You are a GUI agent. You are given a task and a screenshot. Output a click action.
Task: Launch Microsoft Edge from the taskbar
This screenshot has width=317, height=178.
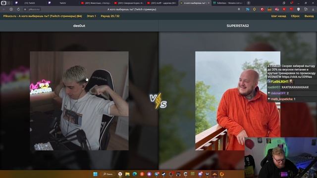point(135,174)
